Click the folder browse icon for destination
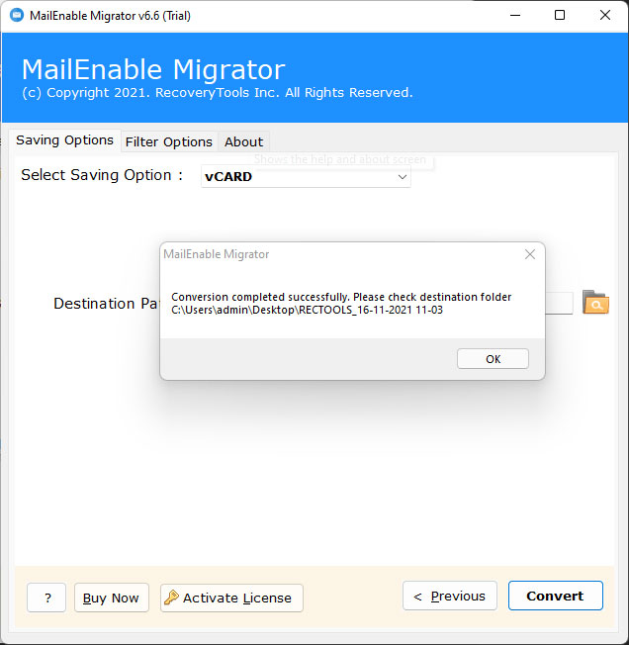 pyautogui.click(x=595, y=302)
